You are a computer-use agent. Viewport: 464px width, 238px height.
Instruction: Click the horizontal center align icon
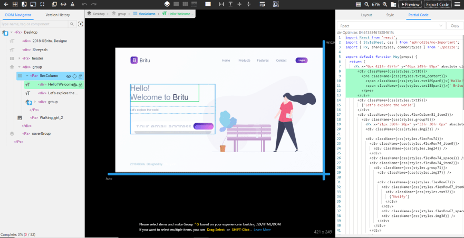coord(239,4)
